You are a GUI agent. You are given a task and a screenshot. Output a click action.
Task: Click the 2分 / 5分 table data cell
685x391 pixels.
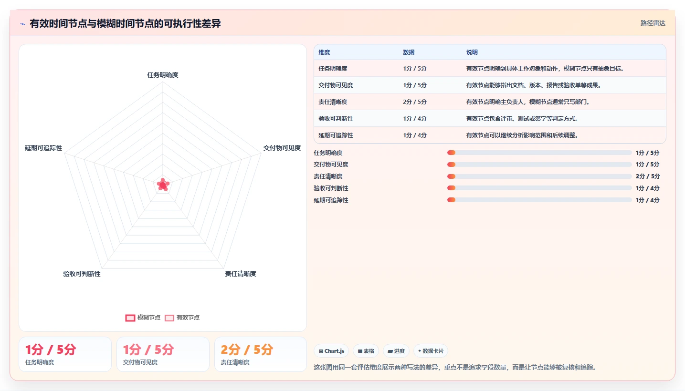(x=415, y=102)
